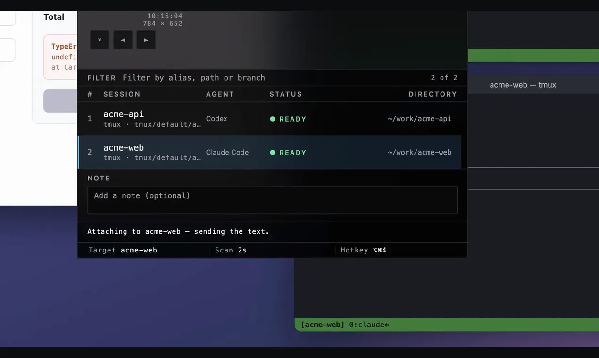Viewport: 599px width, 358px height.
Task: Click the "Attaching to acme-web" status message
Action: tap(178, 232)
